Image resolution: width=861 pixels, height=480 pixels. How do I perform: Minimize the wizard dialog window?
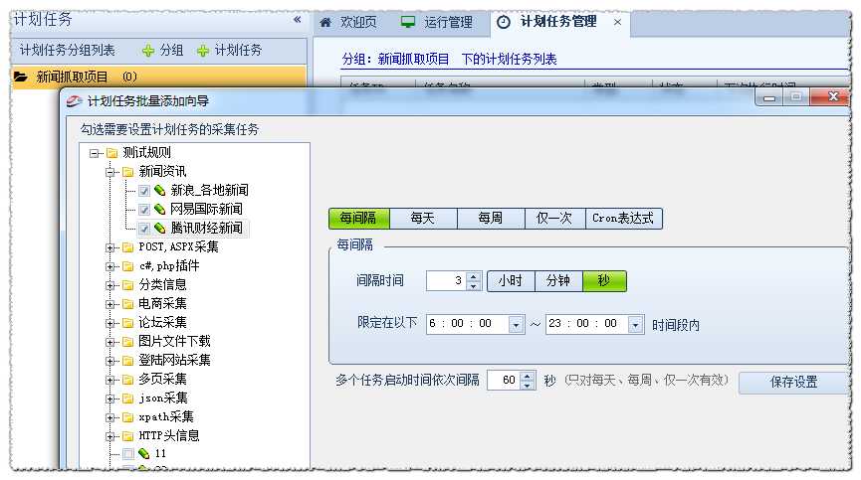point(769,97)
